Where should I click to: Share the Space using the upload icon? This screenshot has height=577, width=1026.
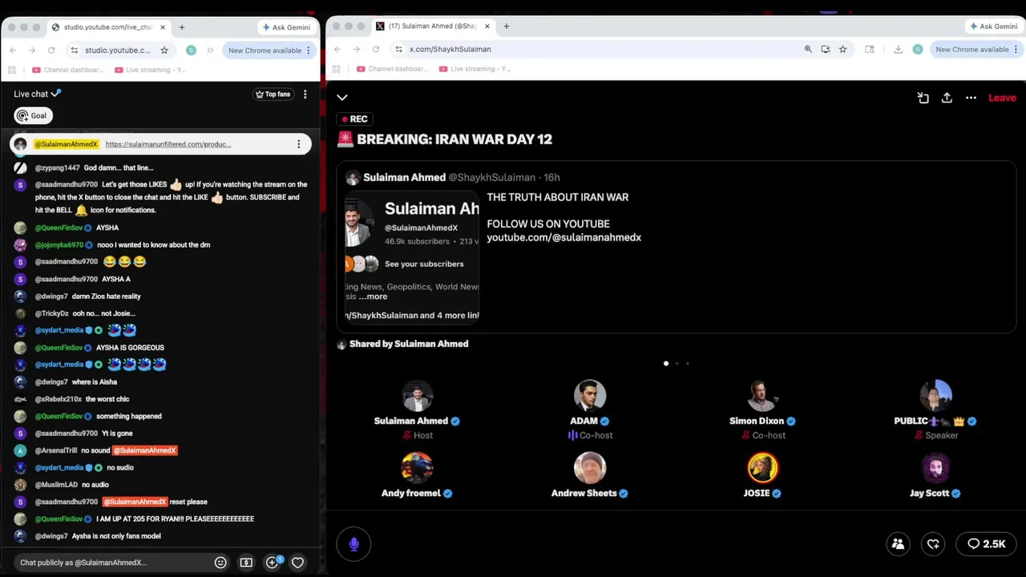coord(947,98)
